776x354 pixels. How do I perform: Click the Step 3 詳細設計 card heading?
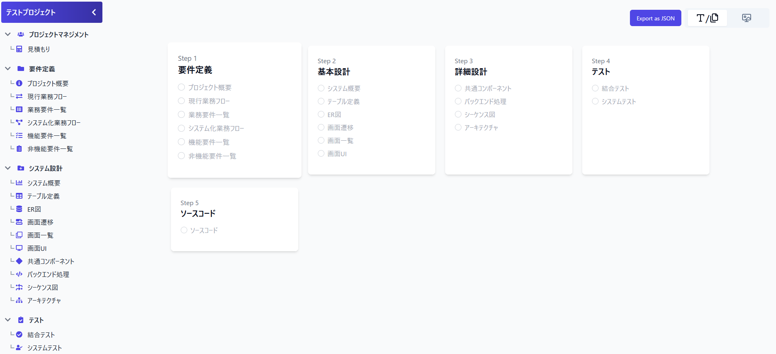(x=471, y=72)
